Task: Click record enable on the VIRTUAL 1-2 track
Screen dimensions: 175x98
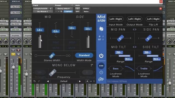Action: (18, 50)
